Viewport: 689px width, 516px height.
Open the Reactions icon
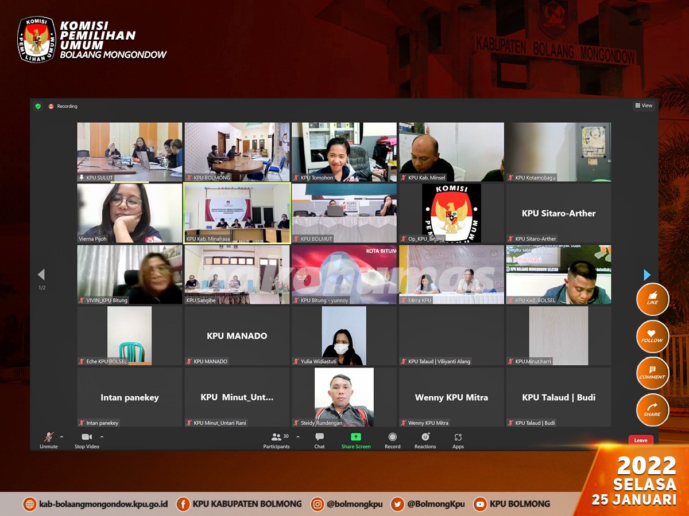coord(425,437)
